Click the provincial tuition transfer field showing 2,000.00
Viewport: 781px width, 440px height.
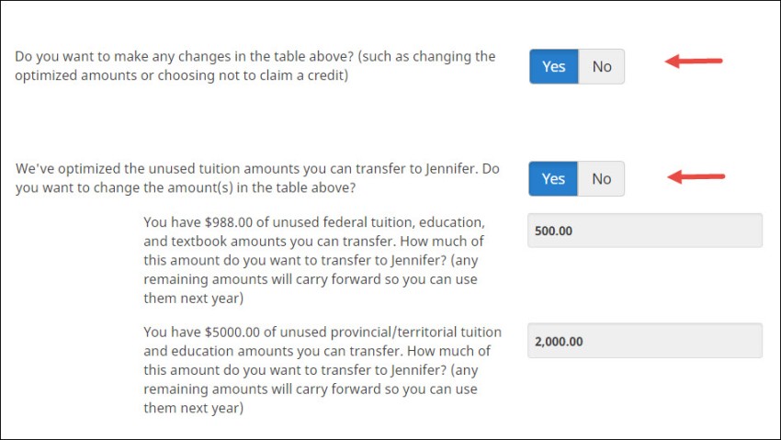pos(644,341)
